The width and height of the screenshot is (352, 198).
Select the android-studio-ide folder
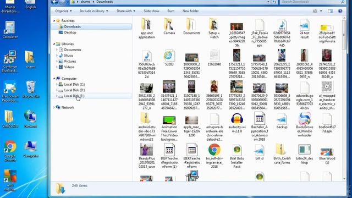point(147,127)
